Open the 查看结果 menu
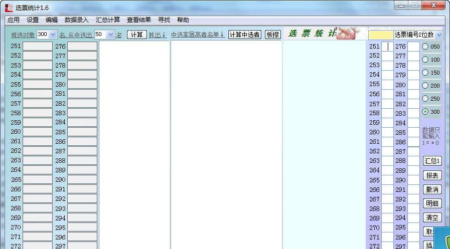 click(139, 20)
